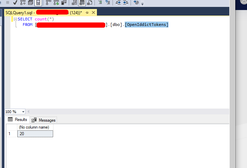Comment out the selected lines
The width and height of the screenshot is (247, 168).
click(x=100, y=2)
